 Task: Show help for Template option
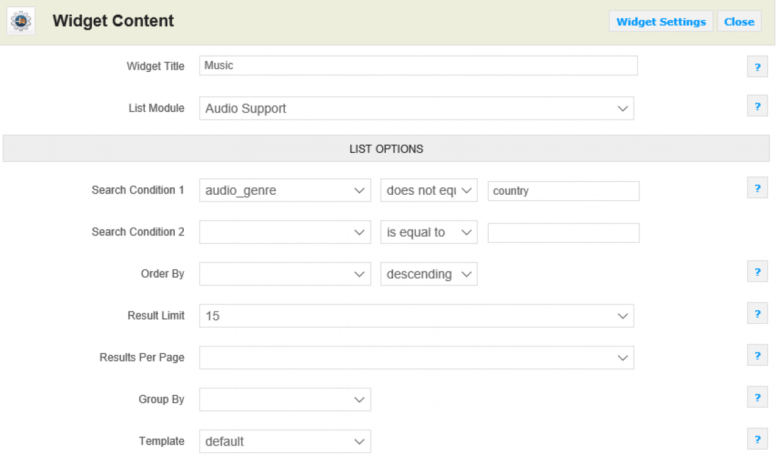(x=757, y=439)
